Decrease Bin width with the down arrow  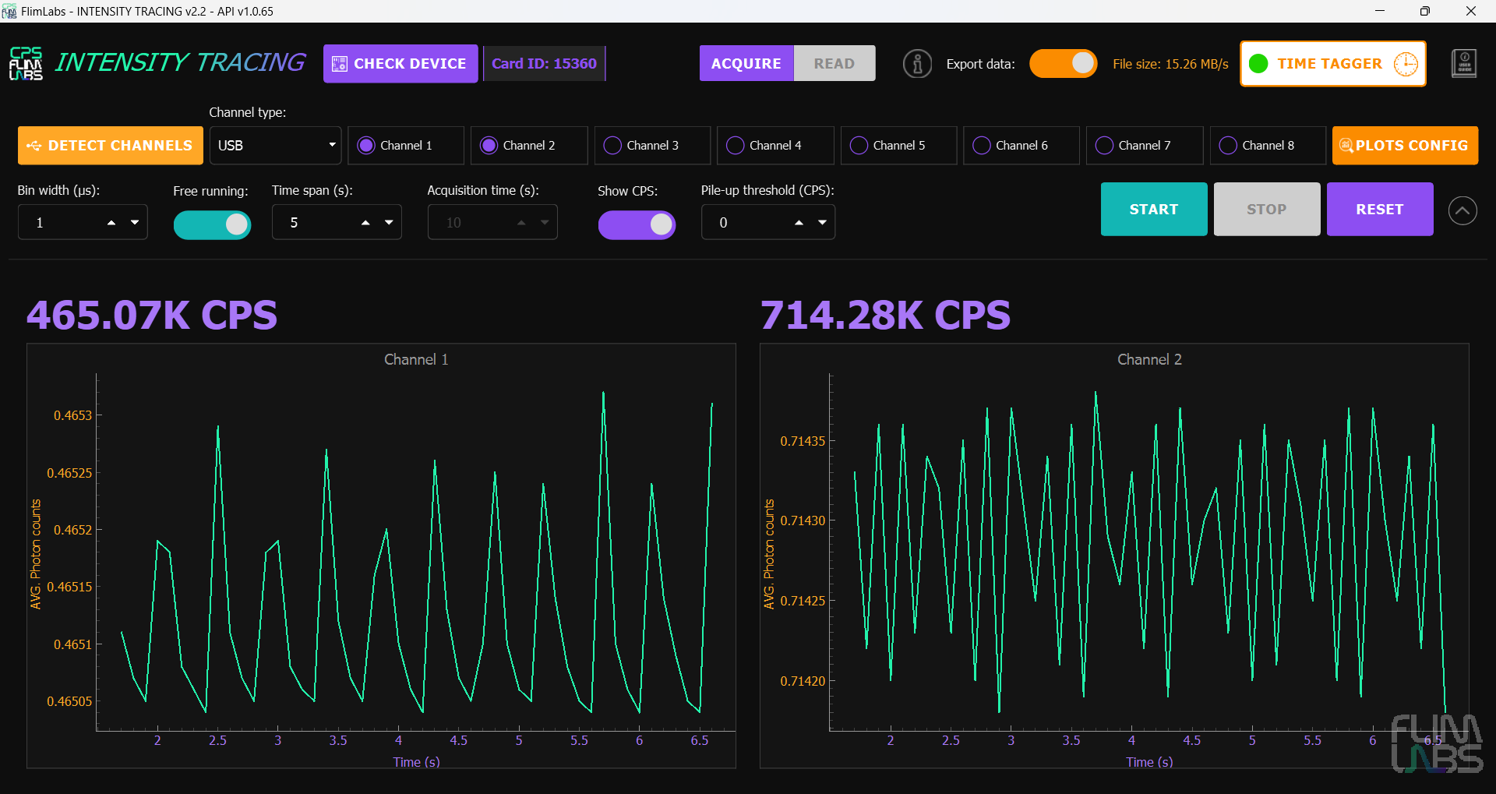[x=135, y=223]
